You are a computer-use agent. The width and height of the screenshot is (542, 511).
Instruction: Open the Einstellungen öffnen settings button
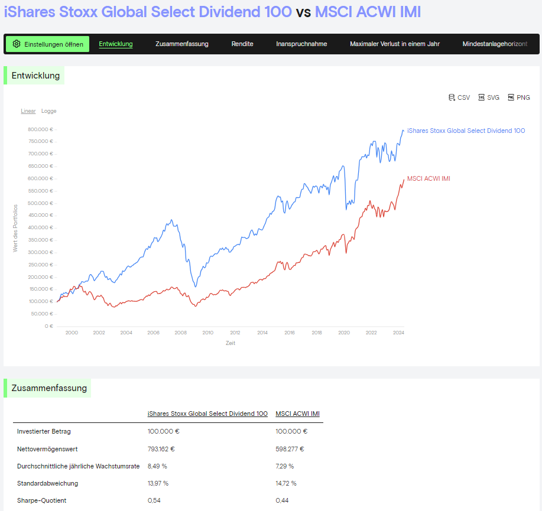tap(48, 44)
